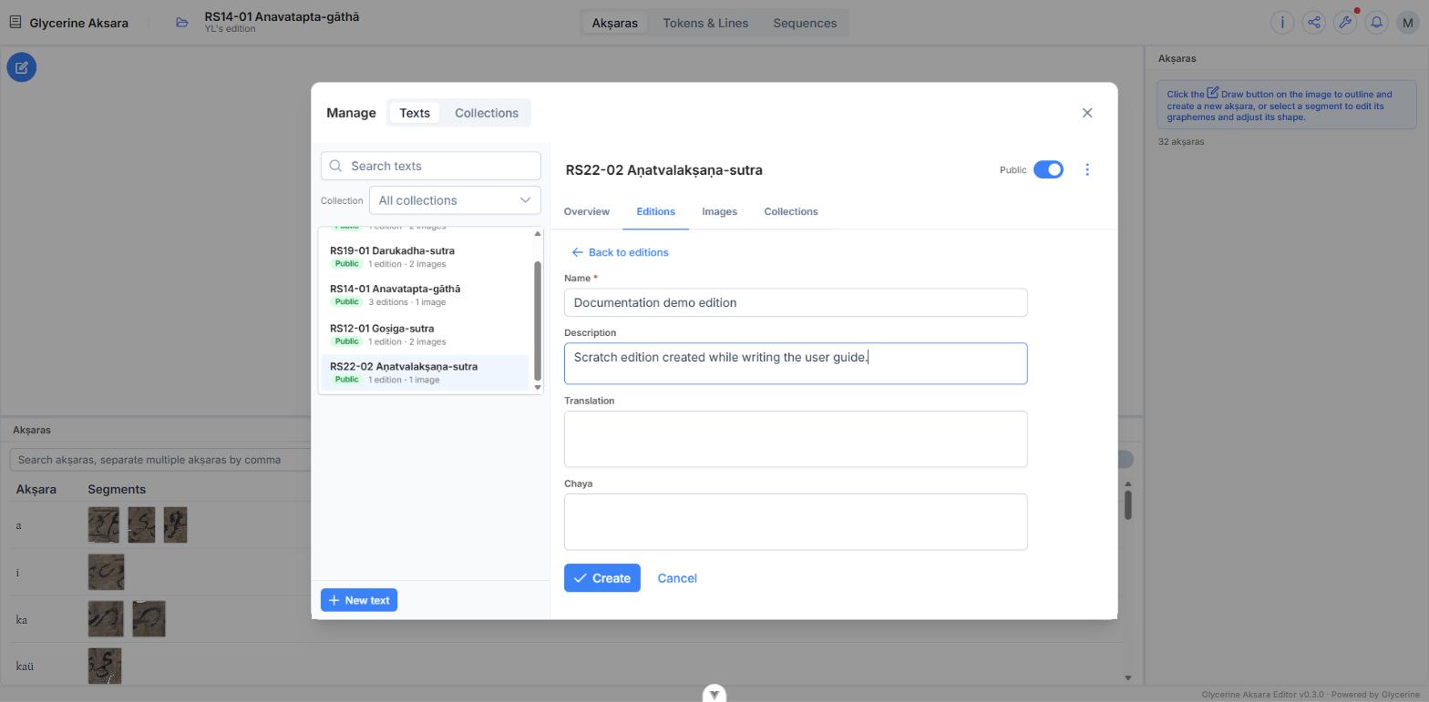Image resolution: width=1429 pixels, height=702 pixels.
Task: Select RS19-01 Darukadha-sutra in the text list
Action: point(425,257)
